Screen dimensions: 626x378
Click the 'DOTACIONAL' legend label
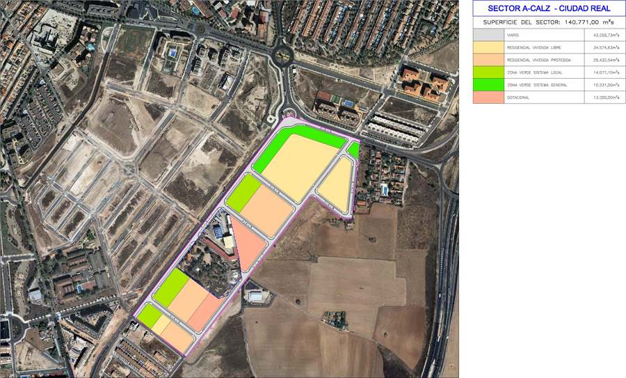point(518,97)
